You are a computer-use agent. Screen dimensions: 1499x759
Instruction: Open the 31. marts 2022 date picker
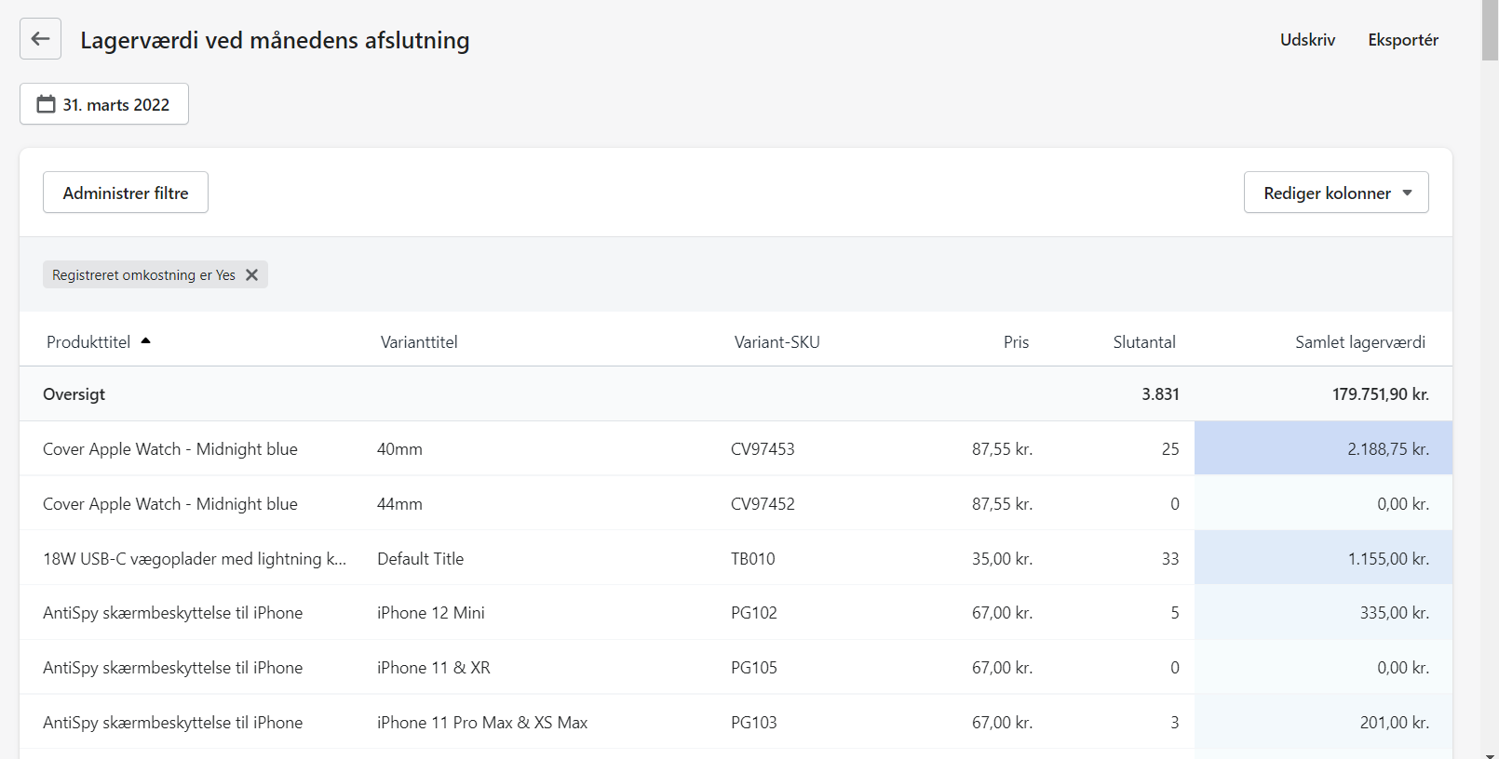click(x=104, y=104)
